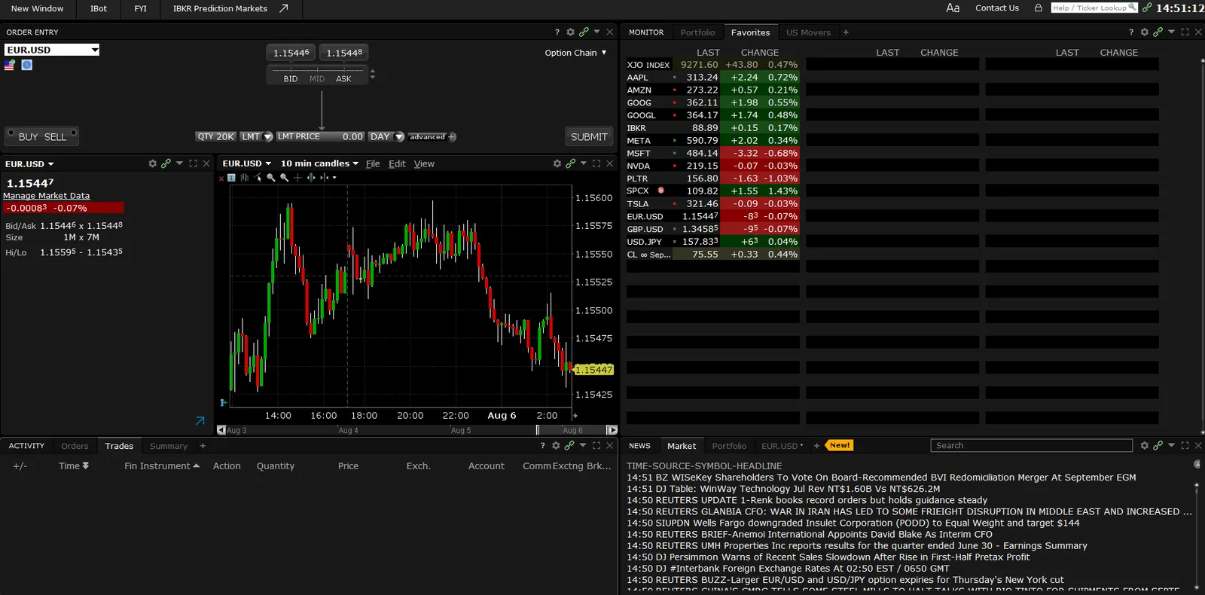
Task: Open EUR.USD symbol dropdown in Order Entry
Action: (95, 50)
